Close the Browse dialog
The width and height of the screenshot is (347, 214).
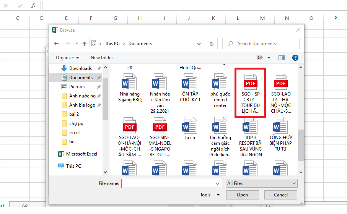pos(298,30)
